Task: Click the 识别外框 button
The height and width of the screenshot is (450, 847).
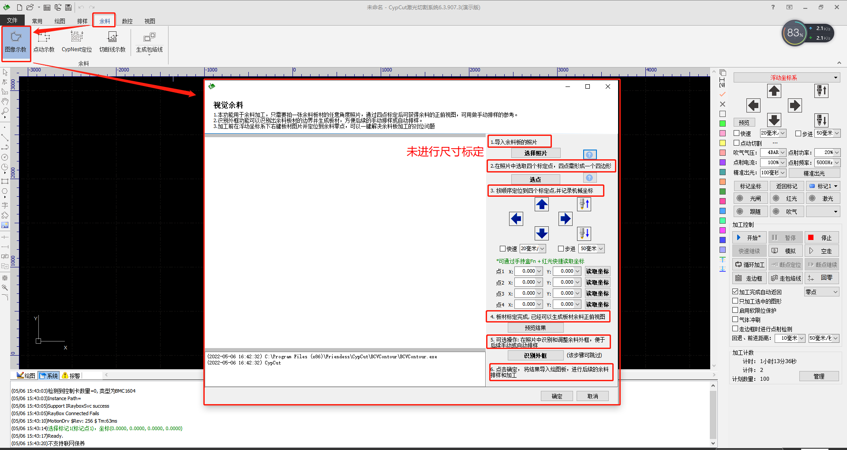Action: (x=536, y=356)
